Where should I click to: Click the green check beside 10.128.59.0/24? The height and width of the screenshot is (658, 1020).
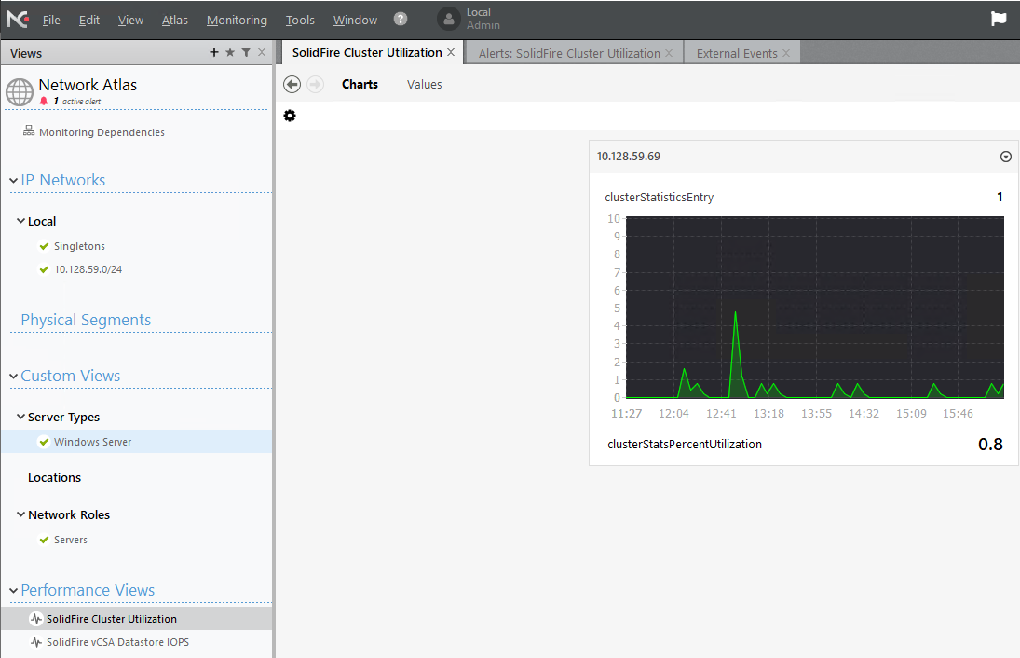coord(44,269)
